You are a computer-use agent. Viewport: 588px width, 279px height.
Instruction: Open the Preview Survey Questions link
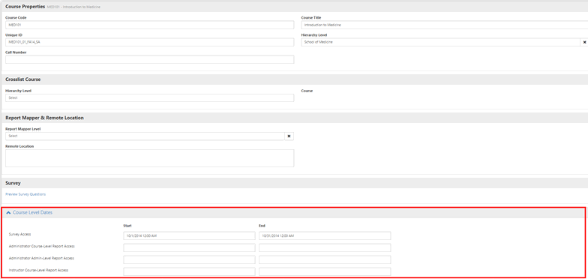point(25,194)
